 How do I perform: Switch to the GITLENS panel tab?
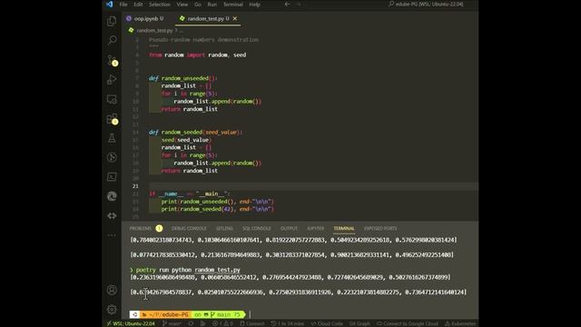pos(224,228)
